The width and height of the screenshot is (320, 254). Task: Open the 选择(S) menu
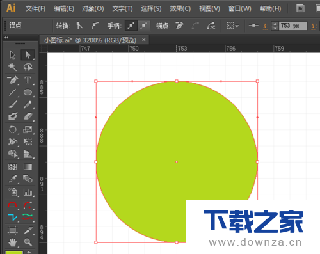pyautogui.click(x=151, y=8)
